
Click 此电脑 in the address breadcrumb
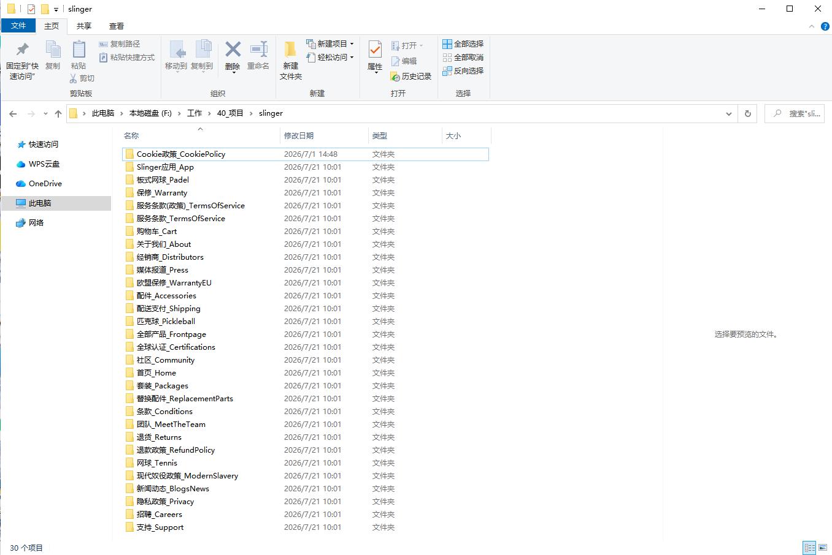pyautogui.click(x=103, y=113)
